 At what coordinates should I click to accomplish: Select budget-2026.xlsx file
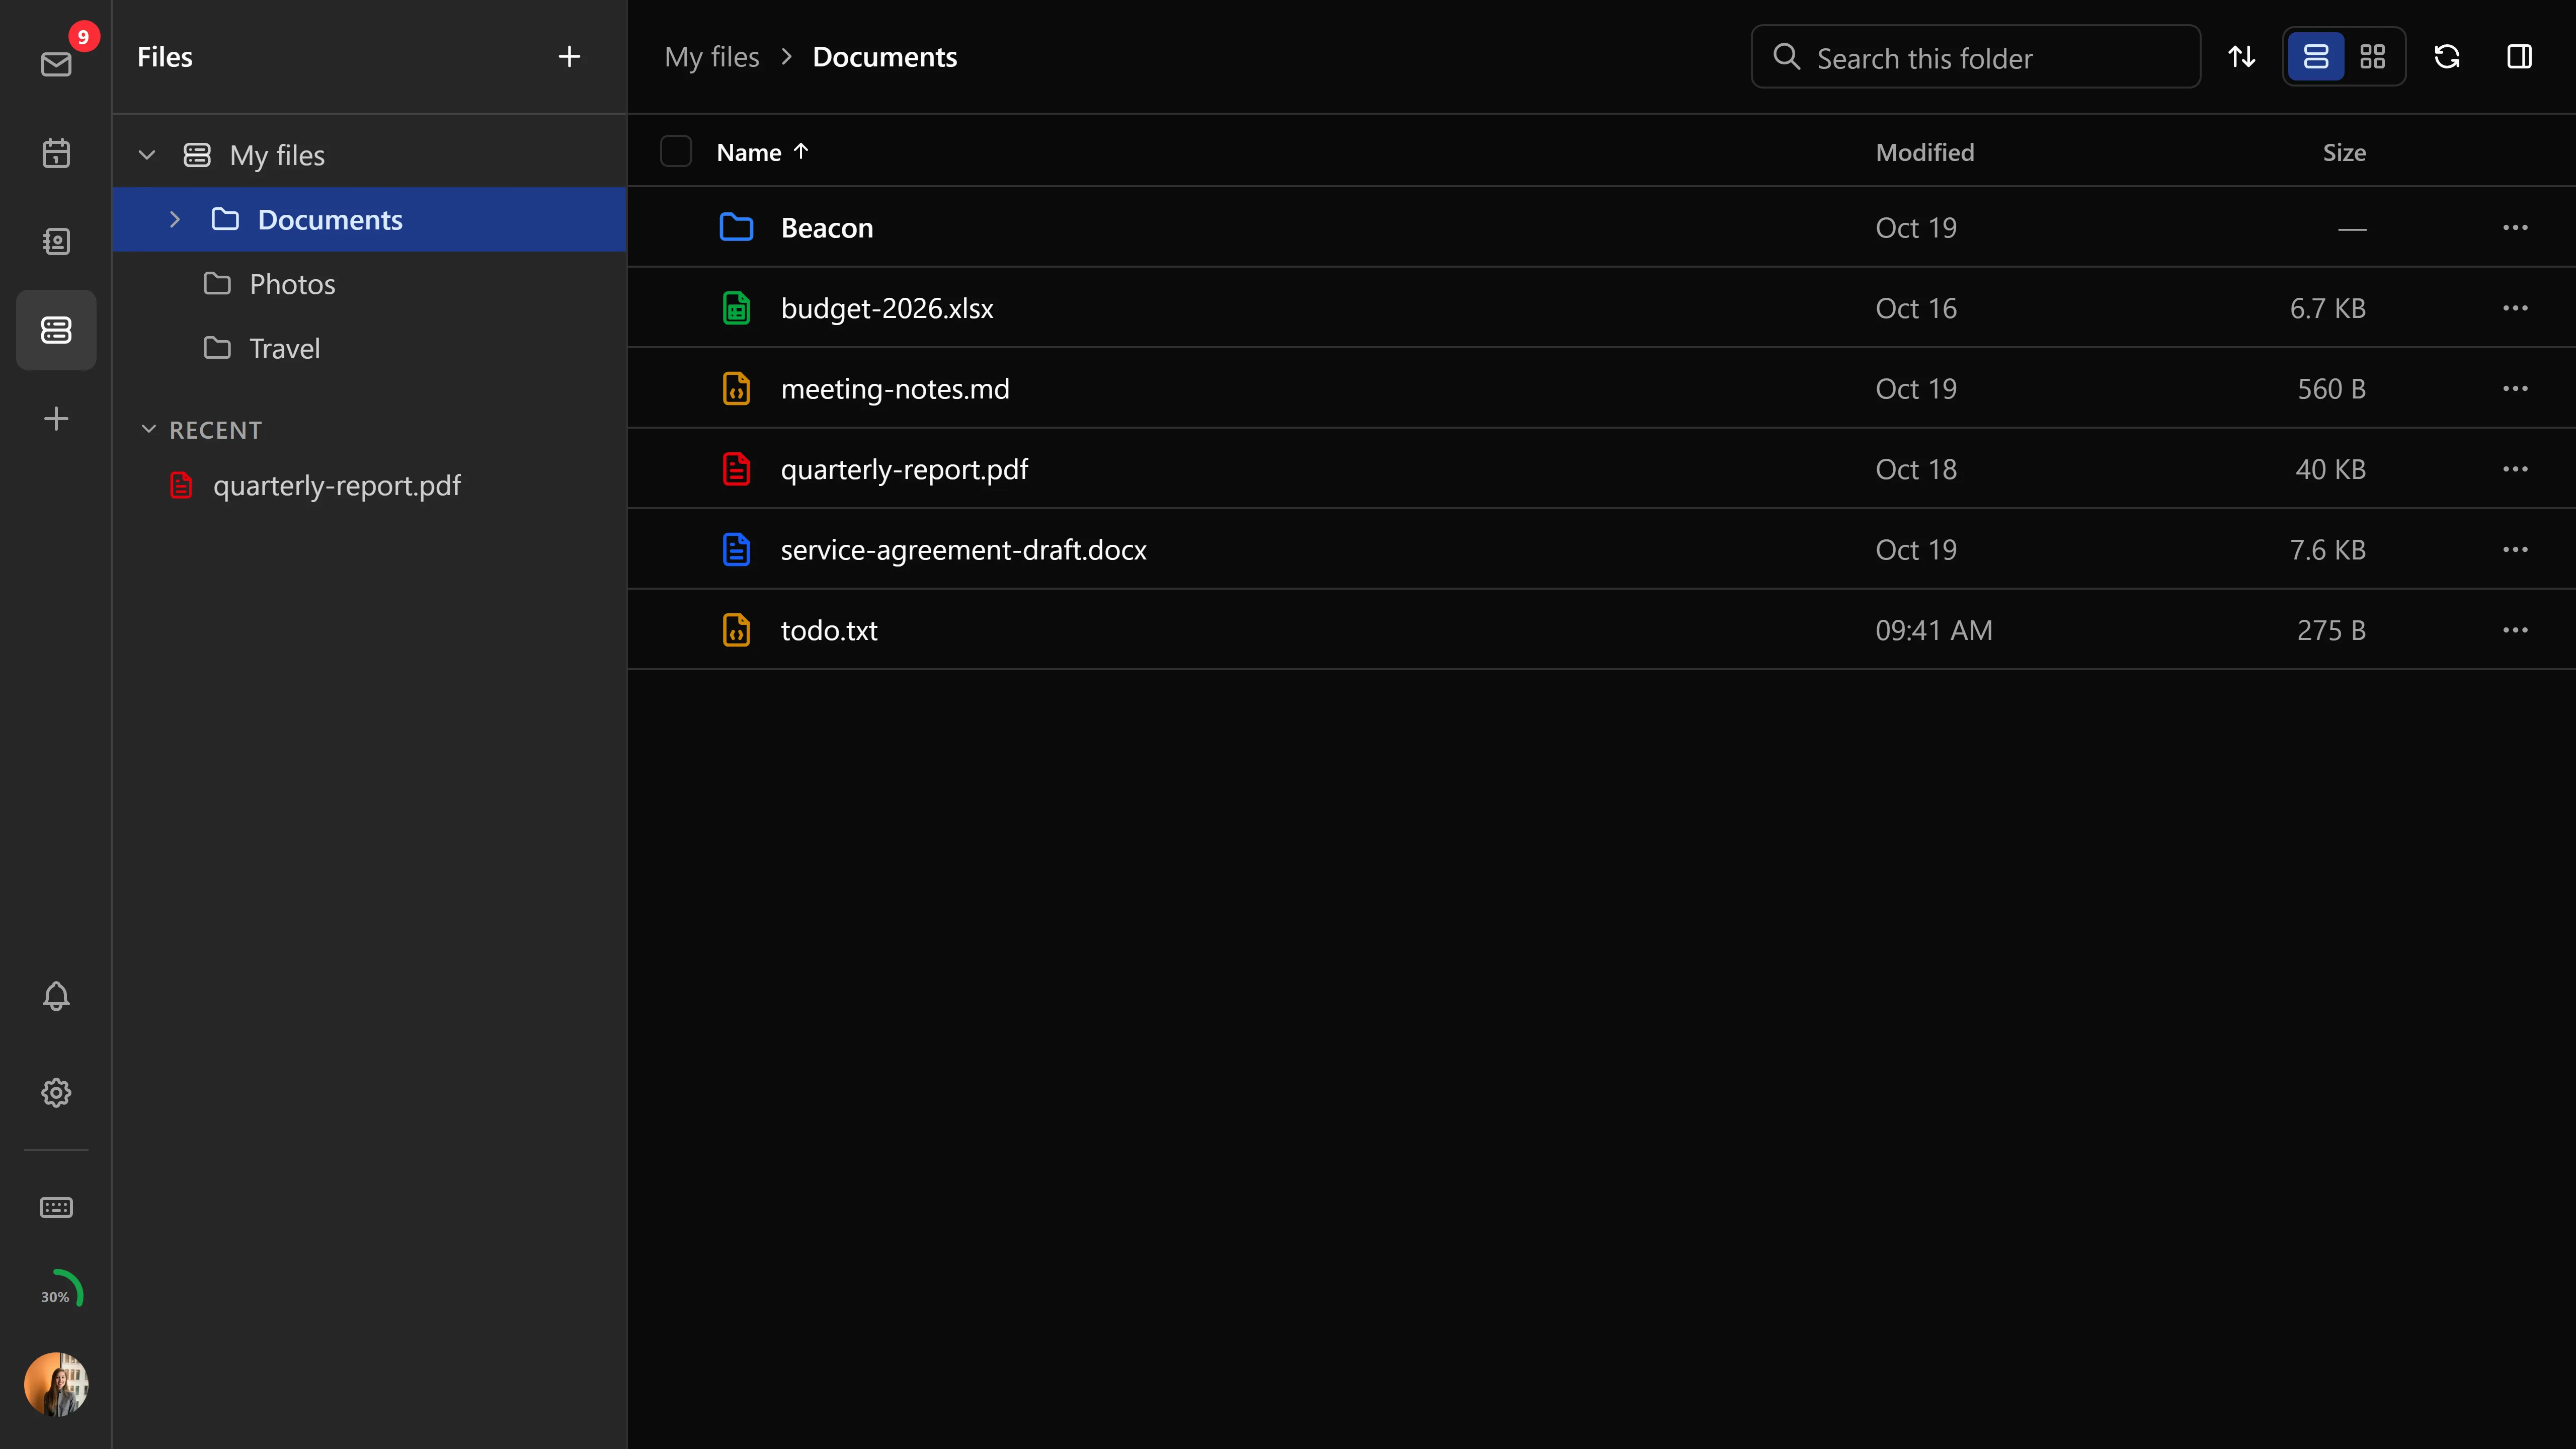click(x=1601, y=308)
